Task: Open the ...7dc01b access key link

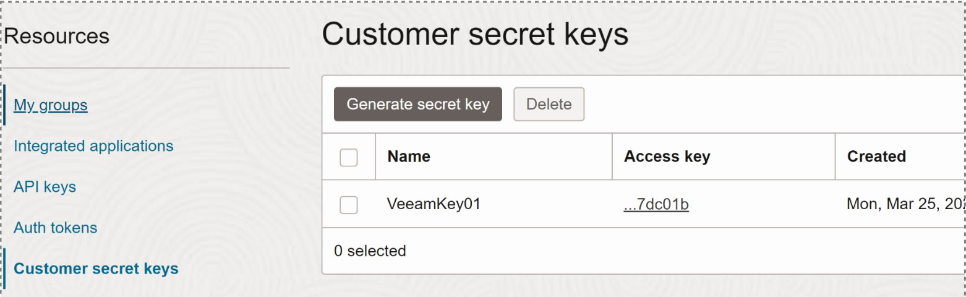Action: point(656,204)
